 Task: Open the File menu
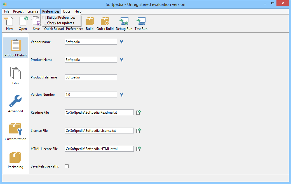[x=7, y=11]
